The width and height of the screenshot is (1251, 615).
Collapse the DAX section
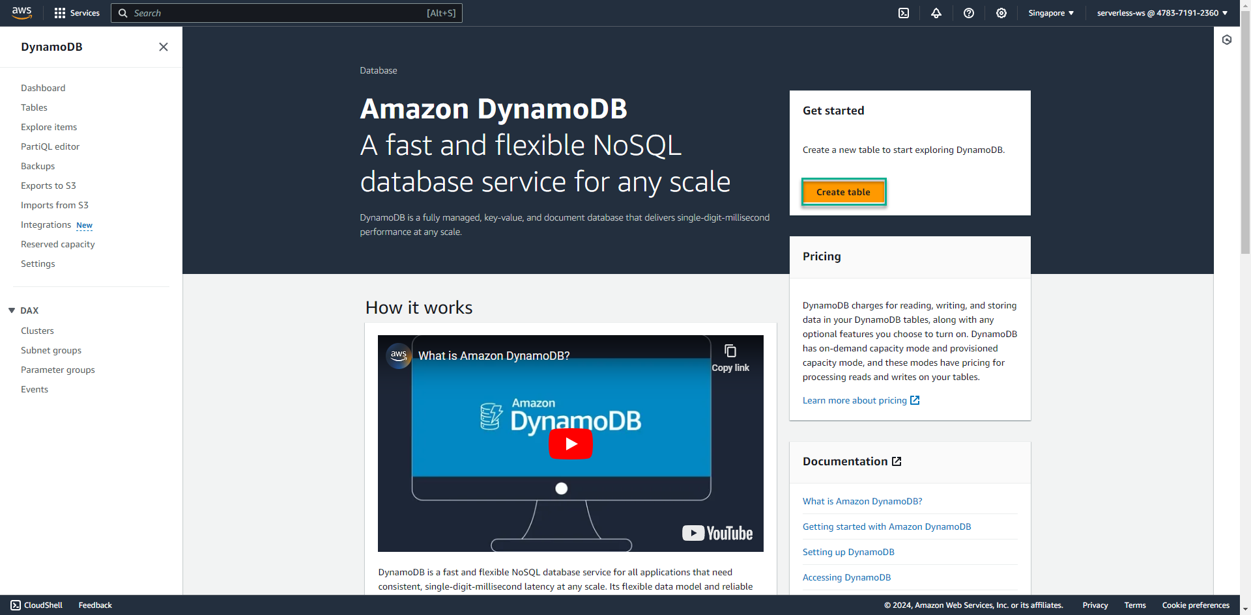tap(12, 310)
